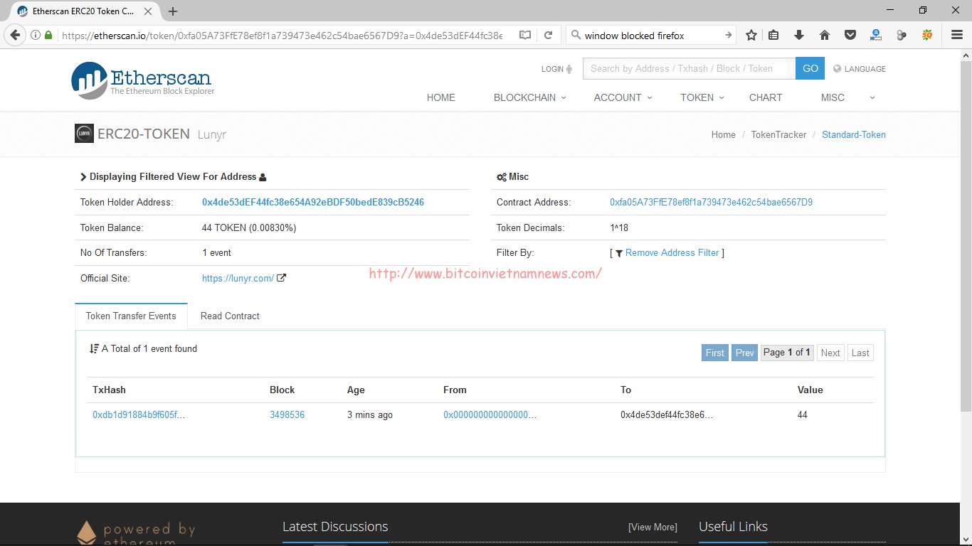This screenshot has height=546, width=972.
Task: Click the user icon after Filtered View heading
Action: pyautogui.click(x=263, y=177)
